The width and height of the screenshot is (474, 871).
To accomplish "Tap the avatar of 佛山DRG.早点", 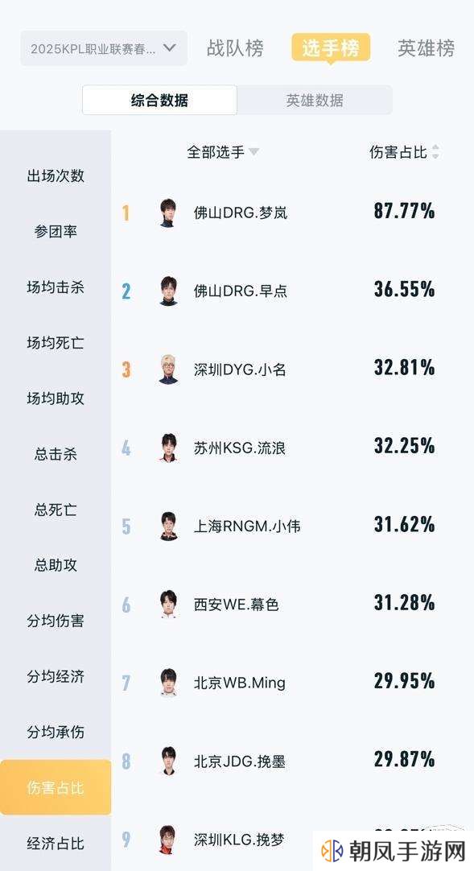I will tap(168, 291).
